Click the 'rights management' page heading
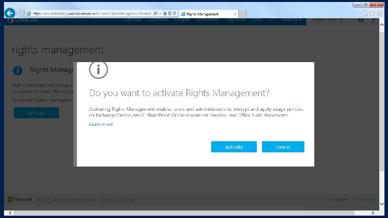This screenshot has height=218, width=388. (x=58, y=50)
